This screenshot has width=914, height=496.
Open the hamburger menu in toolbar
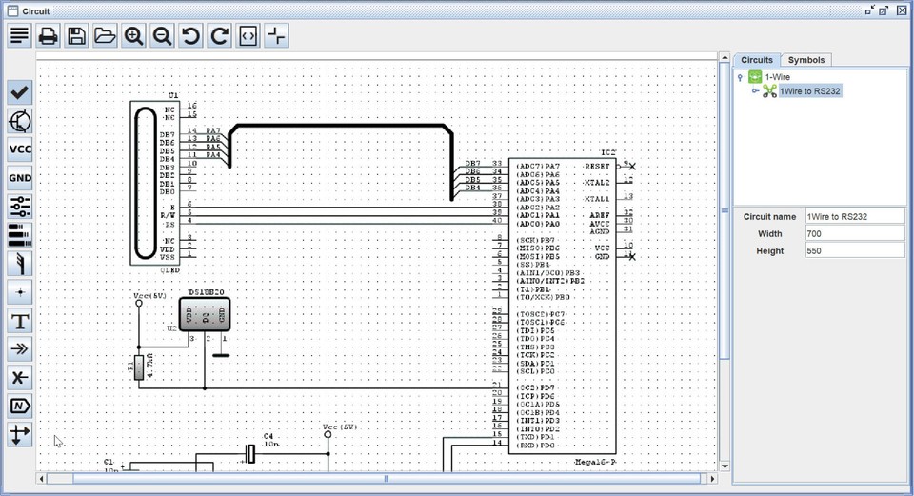coord(19,36)
